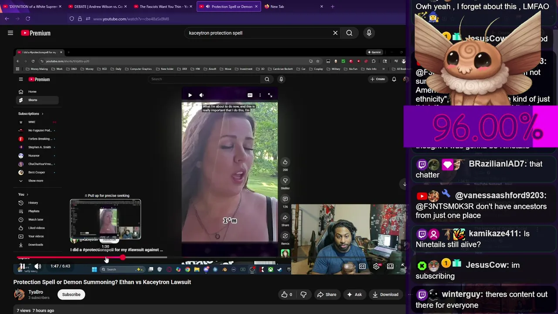The height and width of the screenshot is (314, 558).
Task: Like the video showing 0 likes
Action: coord(287,294)
